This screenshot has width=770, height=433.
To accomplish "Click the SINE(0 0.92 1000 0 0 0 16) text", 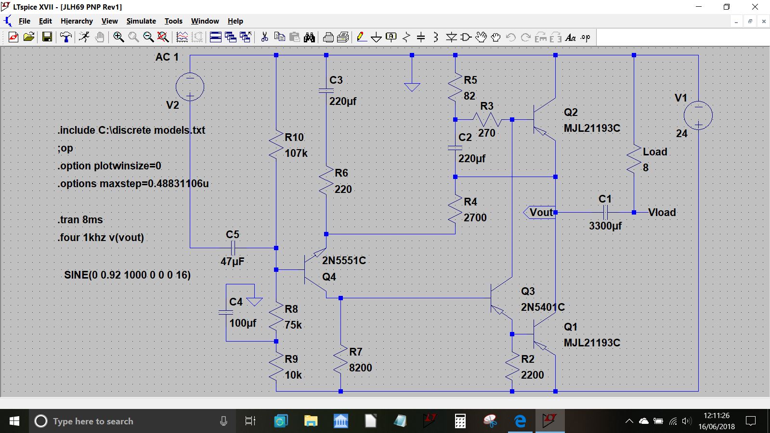I will (x=127, y=275).
